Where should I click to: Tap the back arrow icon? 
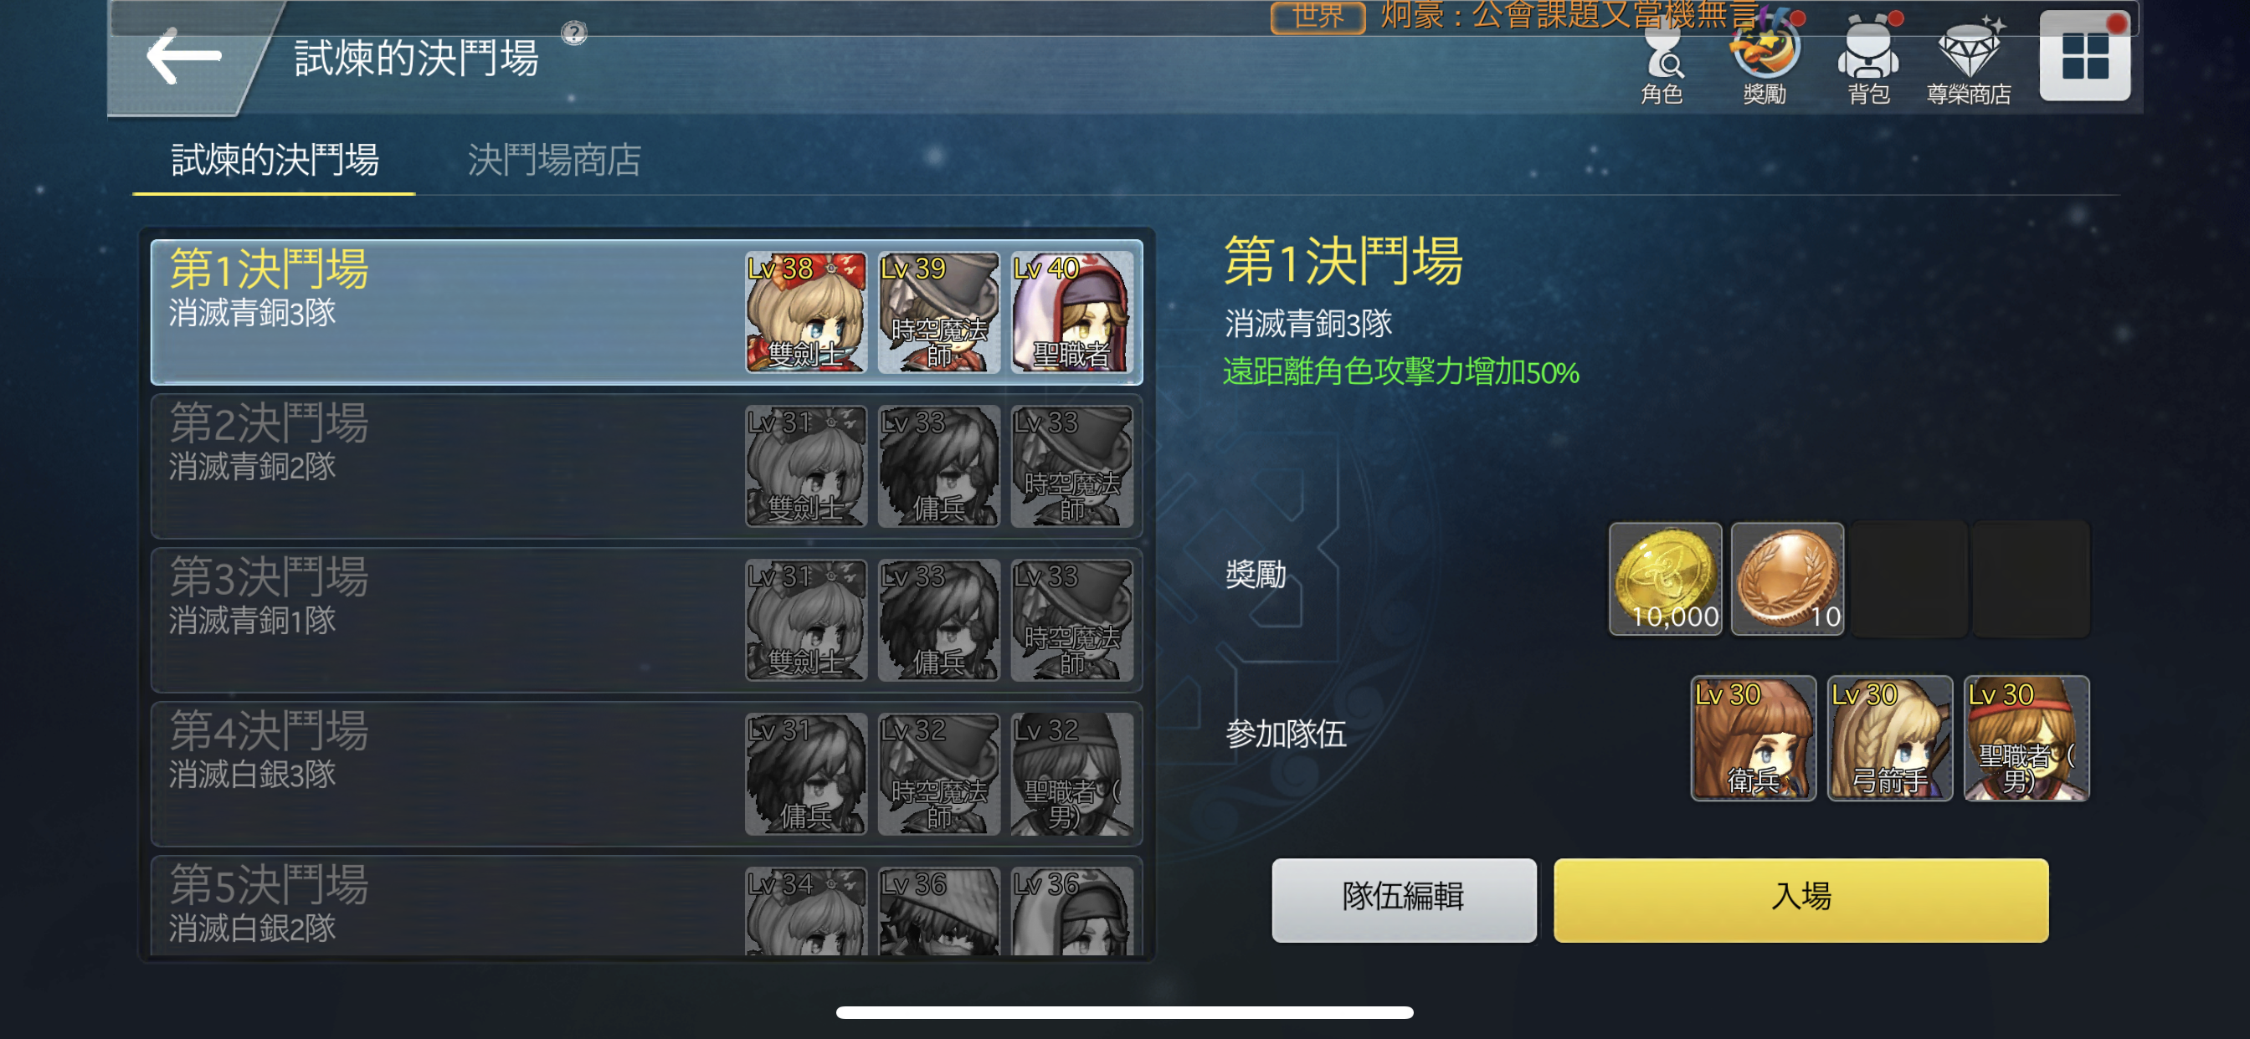pos(183,57)
